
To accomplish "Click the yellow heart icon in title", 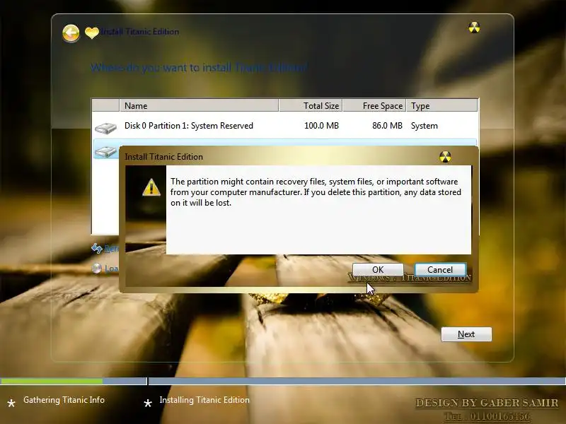I will 92,33.
